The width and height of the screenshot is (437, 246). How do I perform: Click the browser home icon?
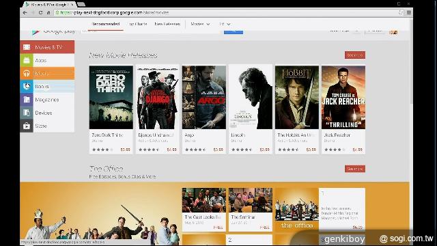click(48, 12)
